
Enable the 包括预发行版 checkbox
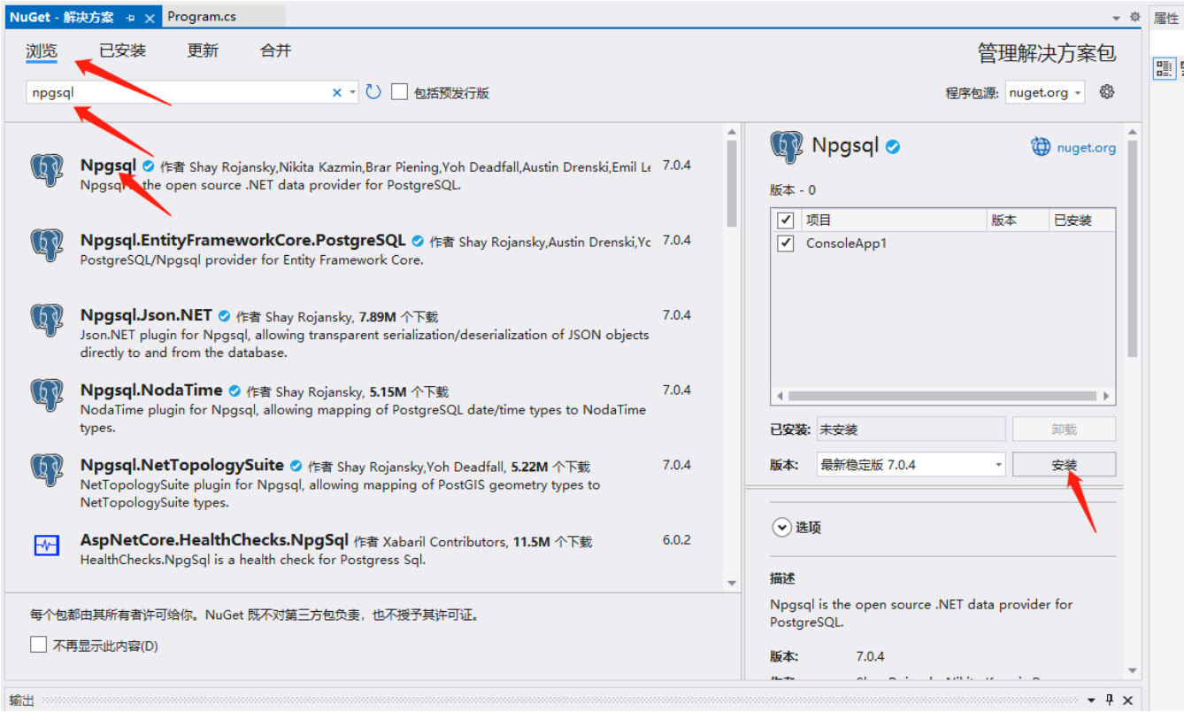coord(400,92)
